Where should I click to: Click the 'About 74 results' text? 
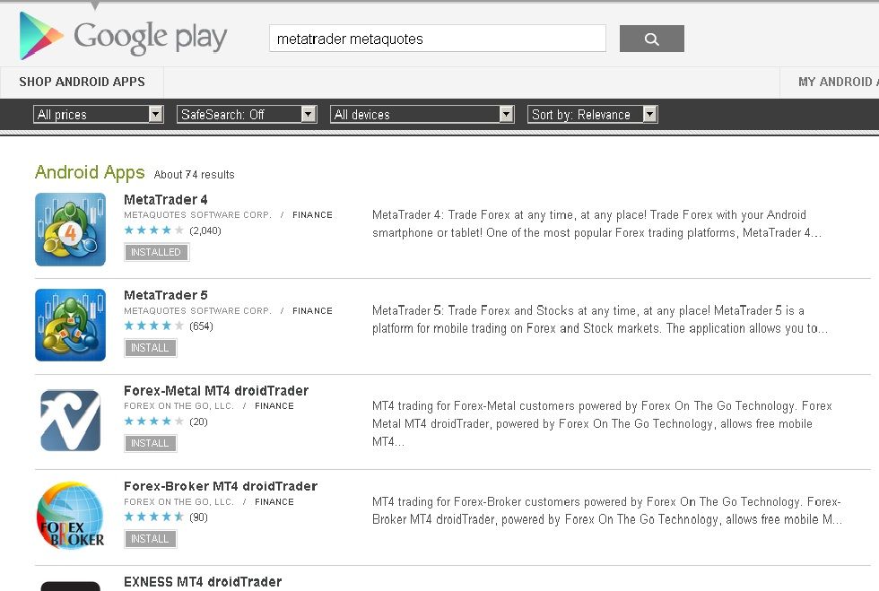pos(194,174)
